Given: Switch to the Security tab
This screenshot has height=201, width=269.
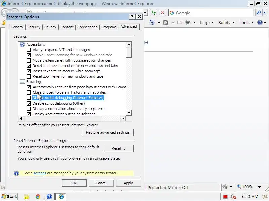Looking at the screenshot, I should [34, 27].
